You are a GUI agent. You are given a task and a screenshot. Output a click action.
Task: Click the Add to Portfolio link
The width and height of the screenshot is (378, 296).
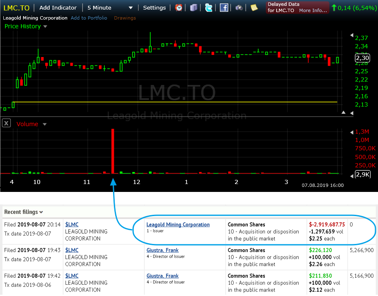pos(89,18)
